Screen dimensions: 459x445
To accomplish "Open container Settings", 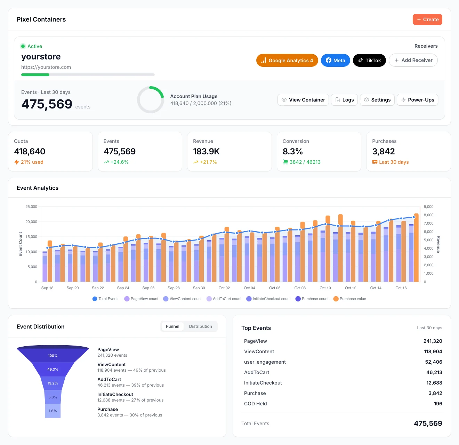I will click(x=377, y=100).
